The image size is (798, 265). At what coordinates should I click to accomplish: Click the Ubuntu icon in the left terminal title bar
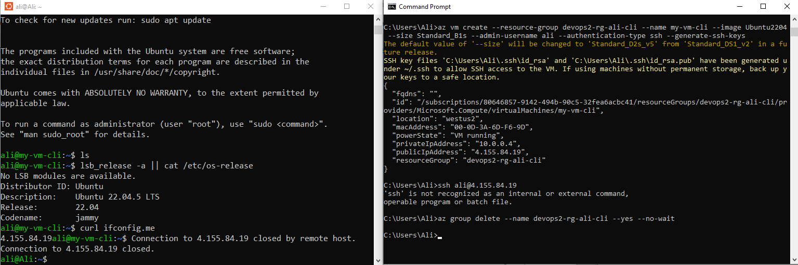pos(8,7)
